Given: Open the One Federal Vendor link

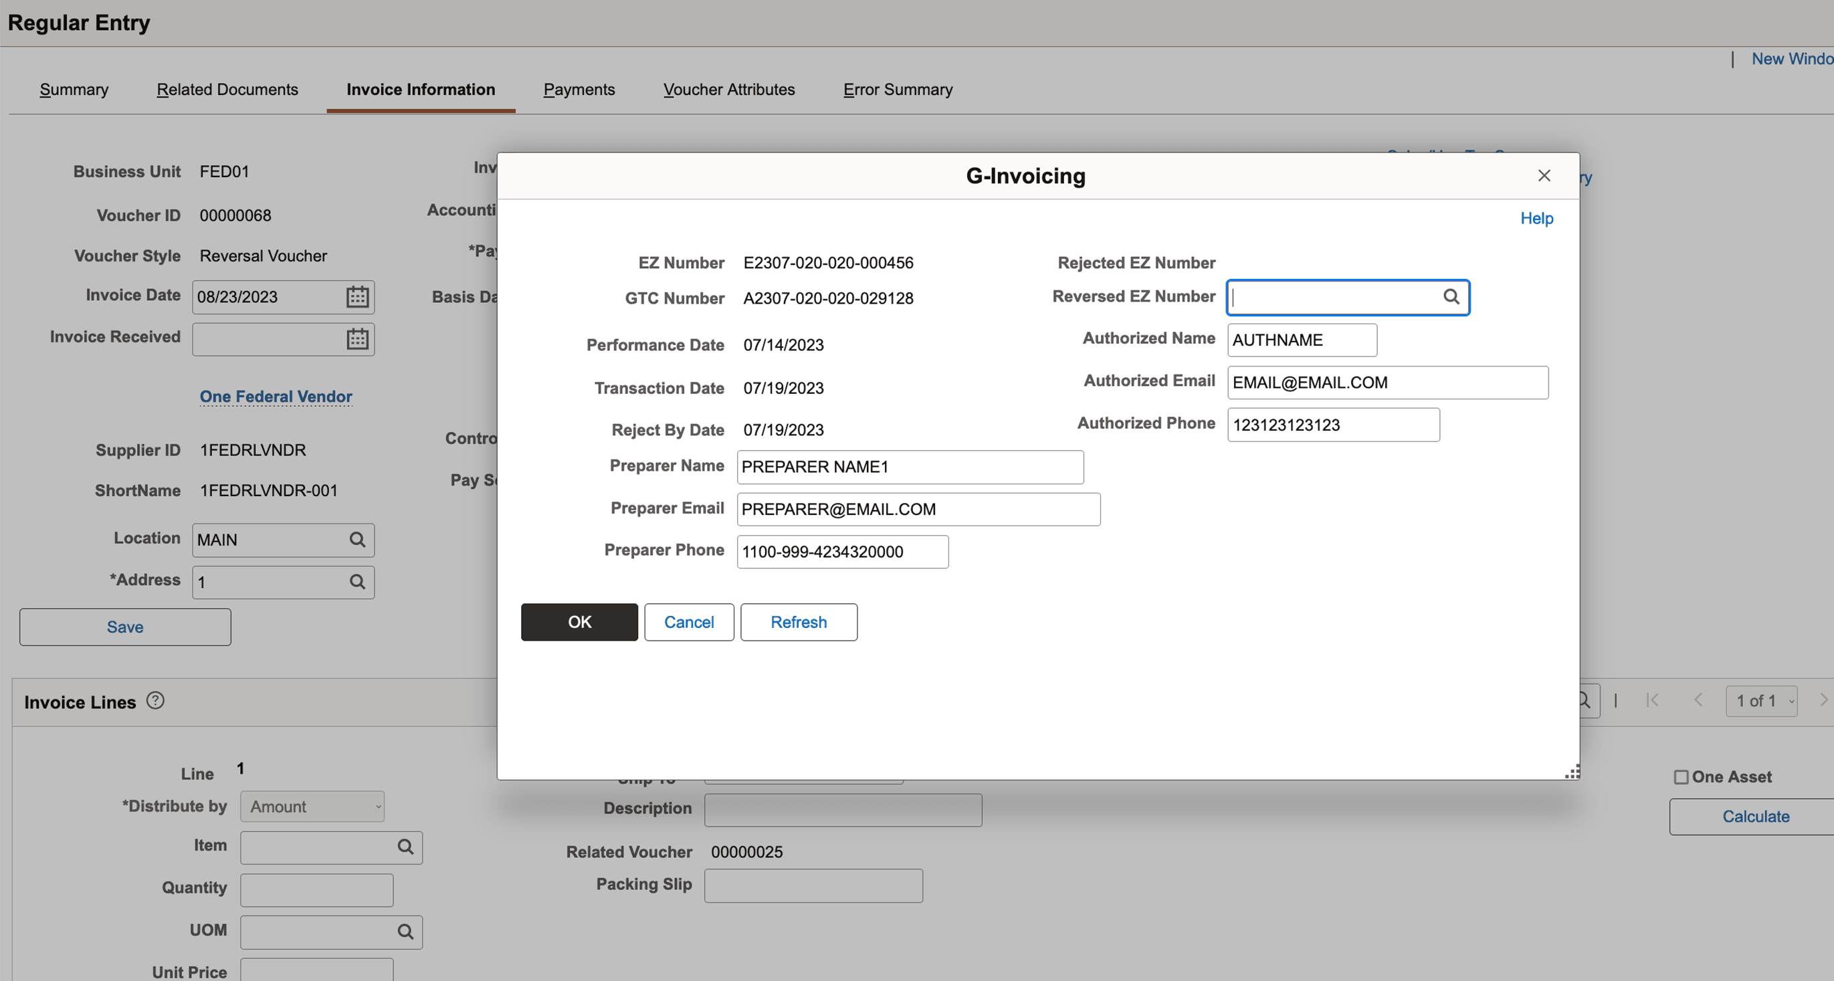Looking at the screenshot, I should tap(276, 397).
